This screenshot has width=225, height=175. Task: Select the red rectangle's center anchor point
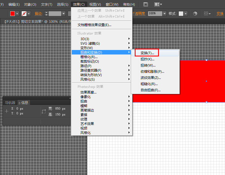(x=207, y=81)
